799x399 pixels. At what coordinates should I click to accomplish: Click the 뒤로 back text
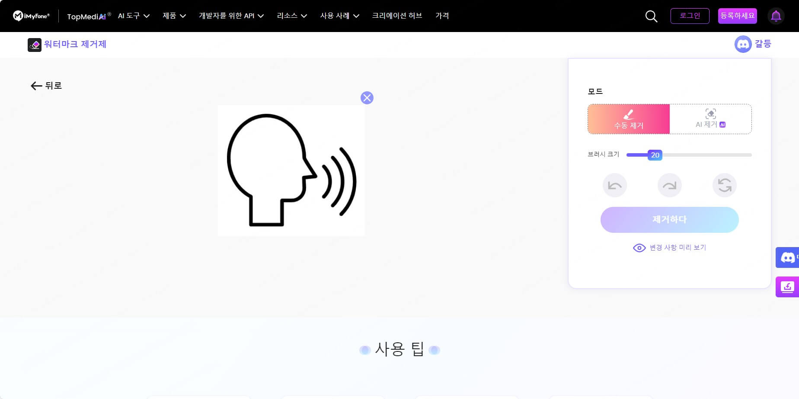[x=54, y=86]
